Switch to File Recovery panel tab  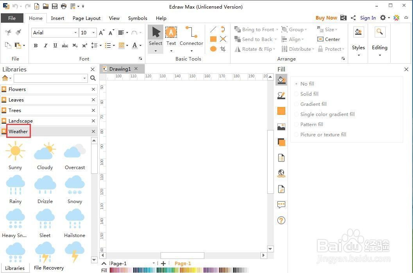(x=49, y=268)
